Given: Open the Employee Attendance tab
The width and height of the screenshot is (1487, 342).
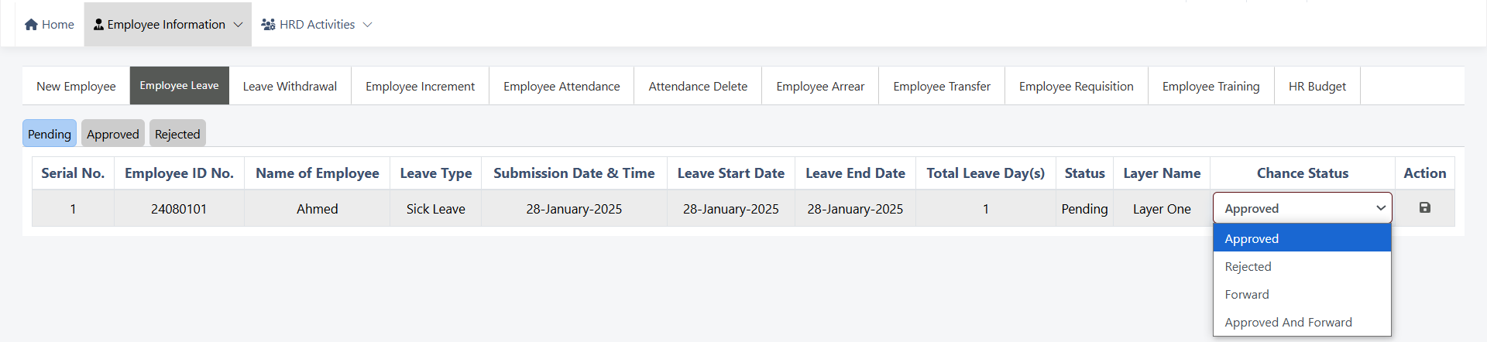Looking at the screenshot, I should click(561, 86).
